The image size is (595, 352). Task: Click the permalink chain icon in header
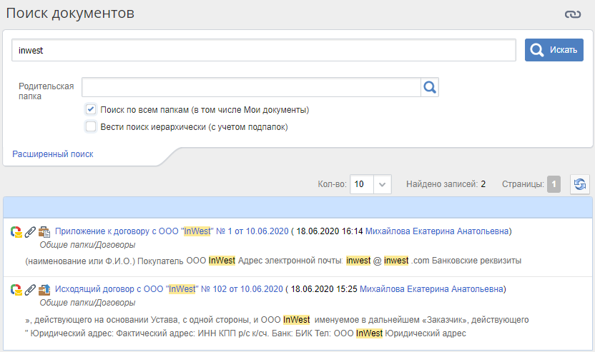tap(572, 14)
